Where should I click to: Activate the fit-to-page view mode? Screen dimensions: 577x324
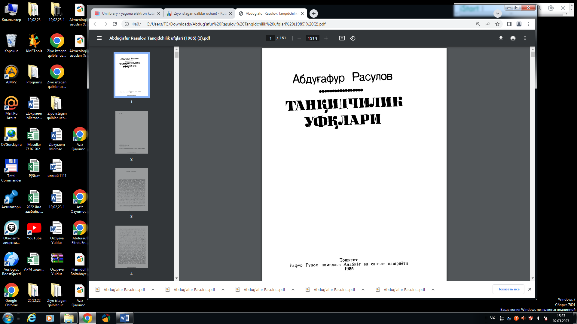(x=342, y=38)
